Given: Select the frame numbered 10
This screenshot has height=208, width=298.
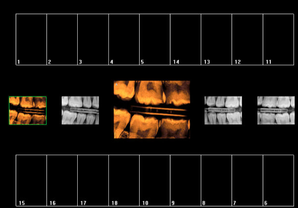Looking at the screenshot, I should (x=154, y=180).
